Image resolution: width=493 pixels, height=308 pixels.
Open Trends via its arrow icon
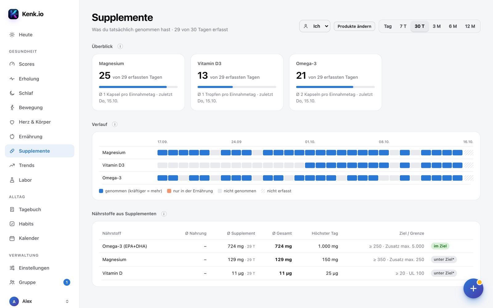(x=12, y=165)
